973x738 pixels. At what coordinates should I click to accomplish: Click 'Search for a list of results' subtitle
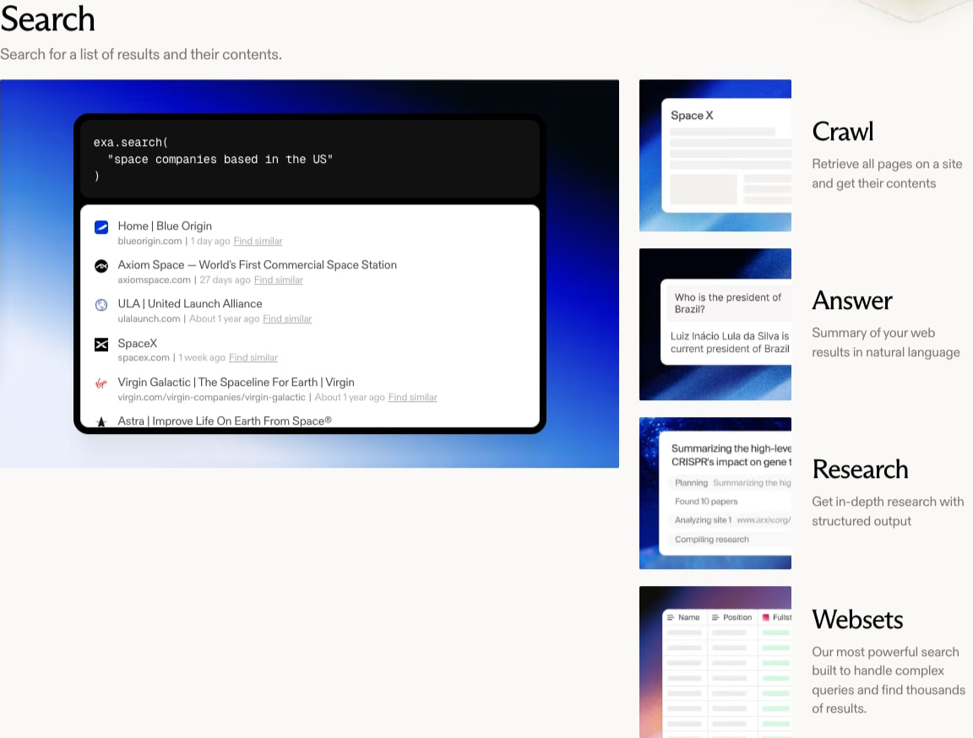[141, 55]
